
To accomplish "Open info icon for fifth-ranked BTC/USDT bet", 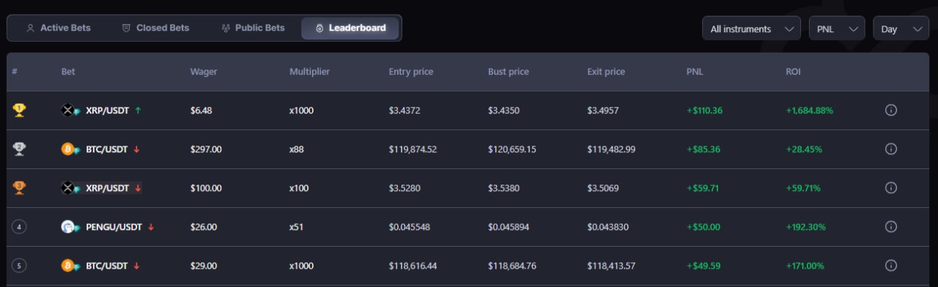I will [x=891, y=265].
